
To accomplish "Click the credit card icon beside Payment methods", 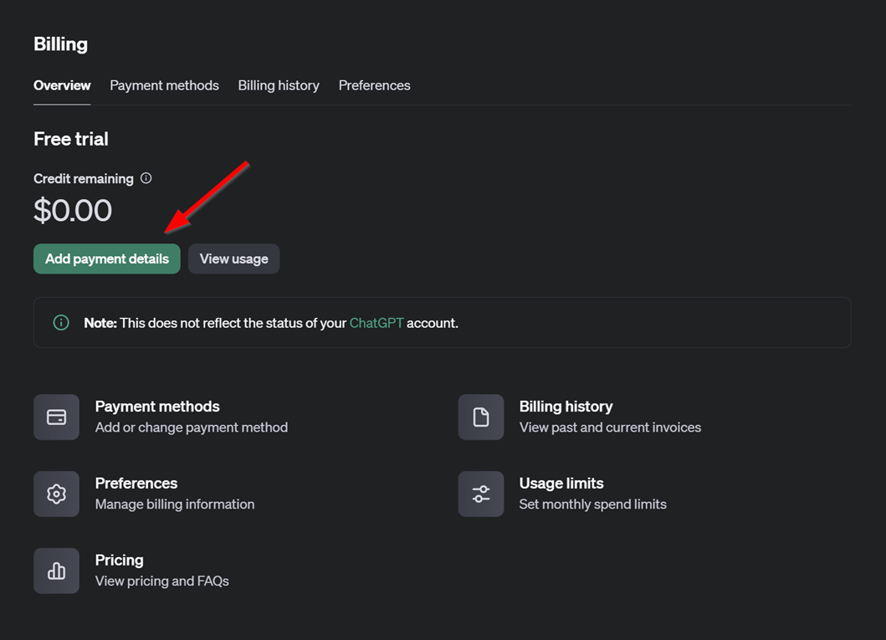I will pyautogui.click(x=56, y=417).
